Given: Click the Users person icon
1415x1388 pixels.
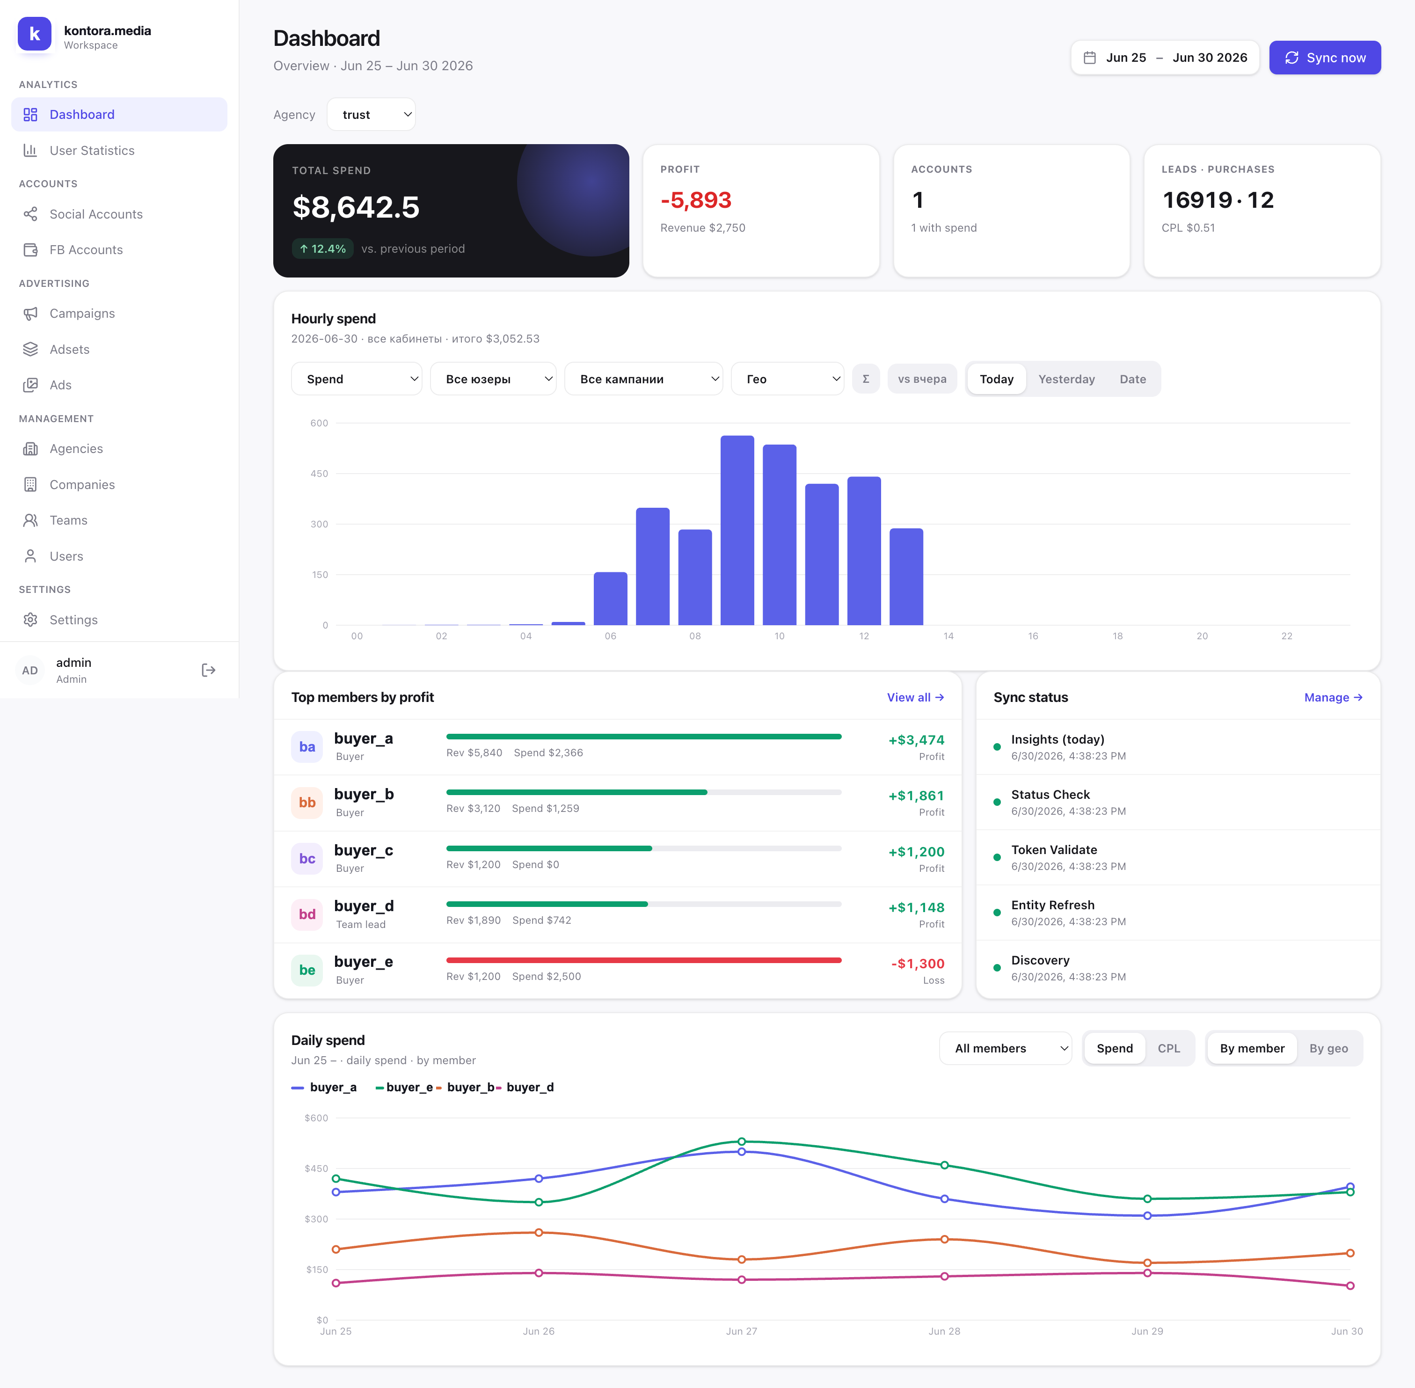Looking at the screenshot, I should (30, 556).
